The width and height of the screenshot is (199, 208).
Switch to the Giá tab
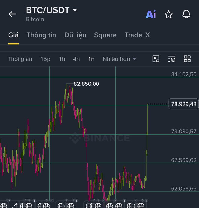(x=13, y=35)
